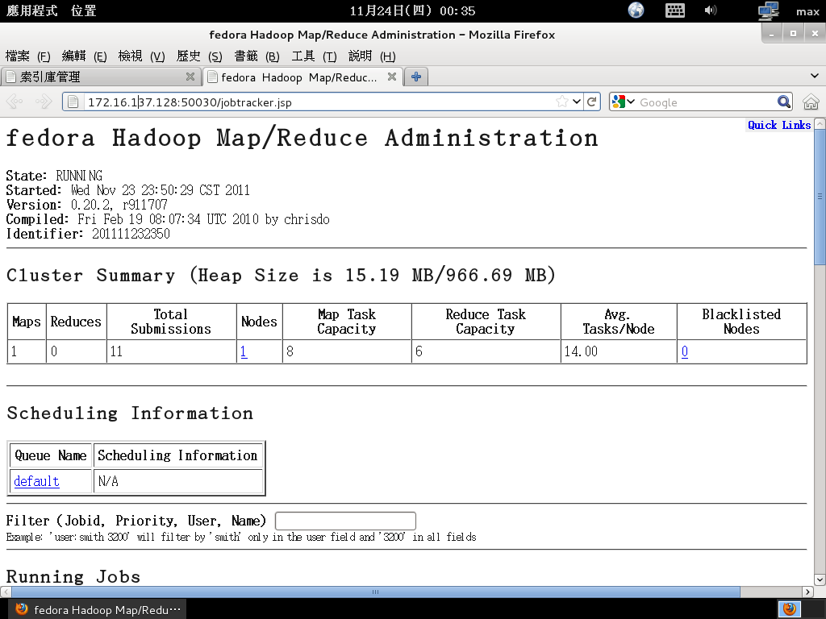Viewport: 826px width, 619px height.
Task: Click the Map Task Capacity value 8
Action: click(x=290, y=351)
